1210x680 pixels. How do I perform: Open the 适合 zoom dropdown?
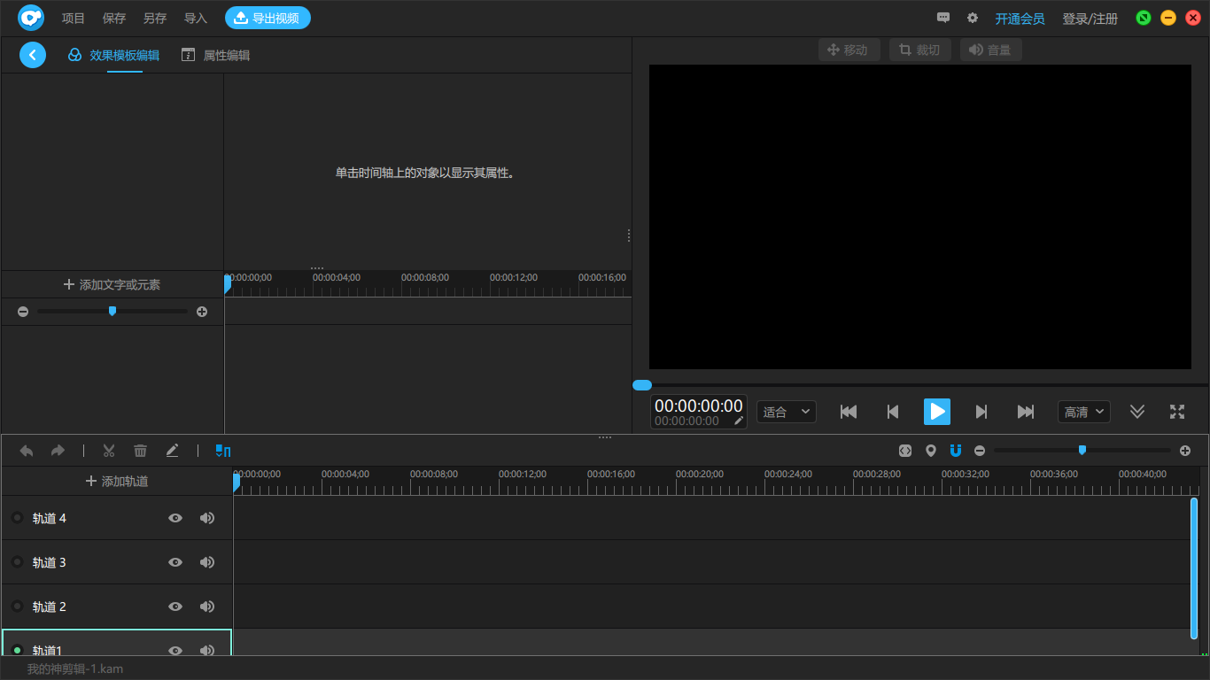787,412
